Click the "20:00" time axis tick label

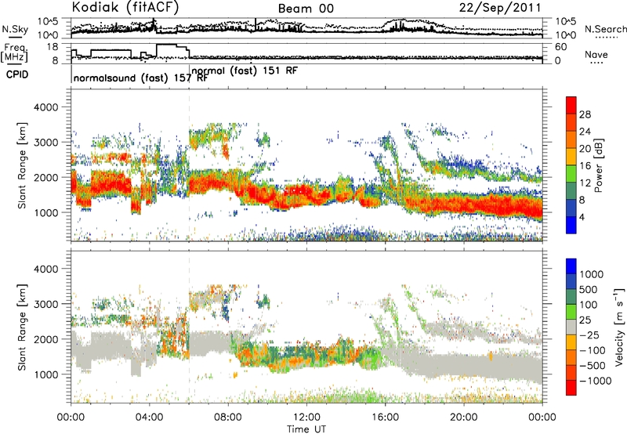(464, 418)
